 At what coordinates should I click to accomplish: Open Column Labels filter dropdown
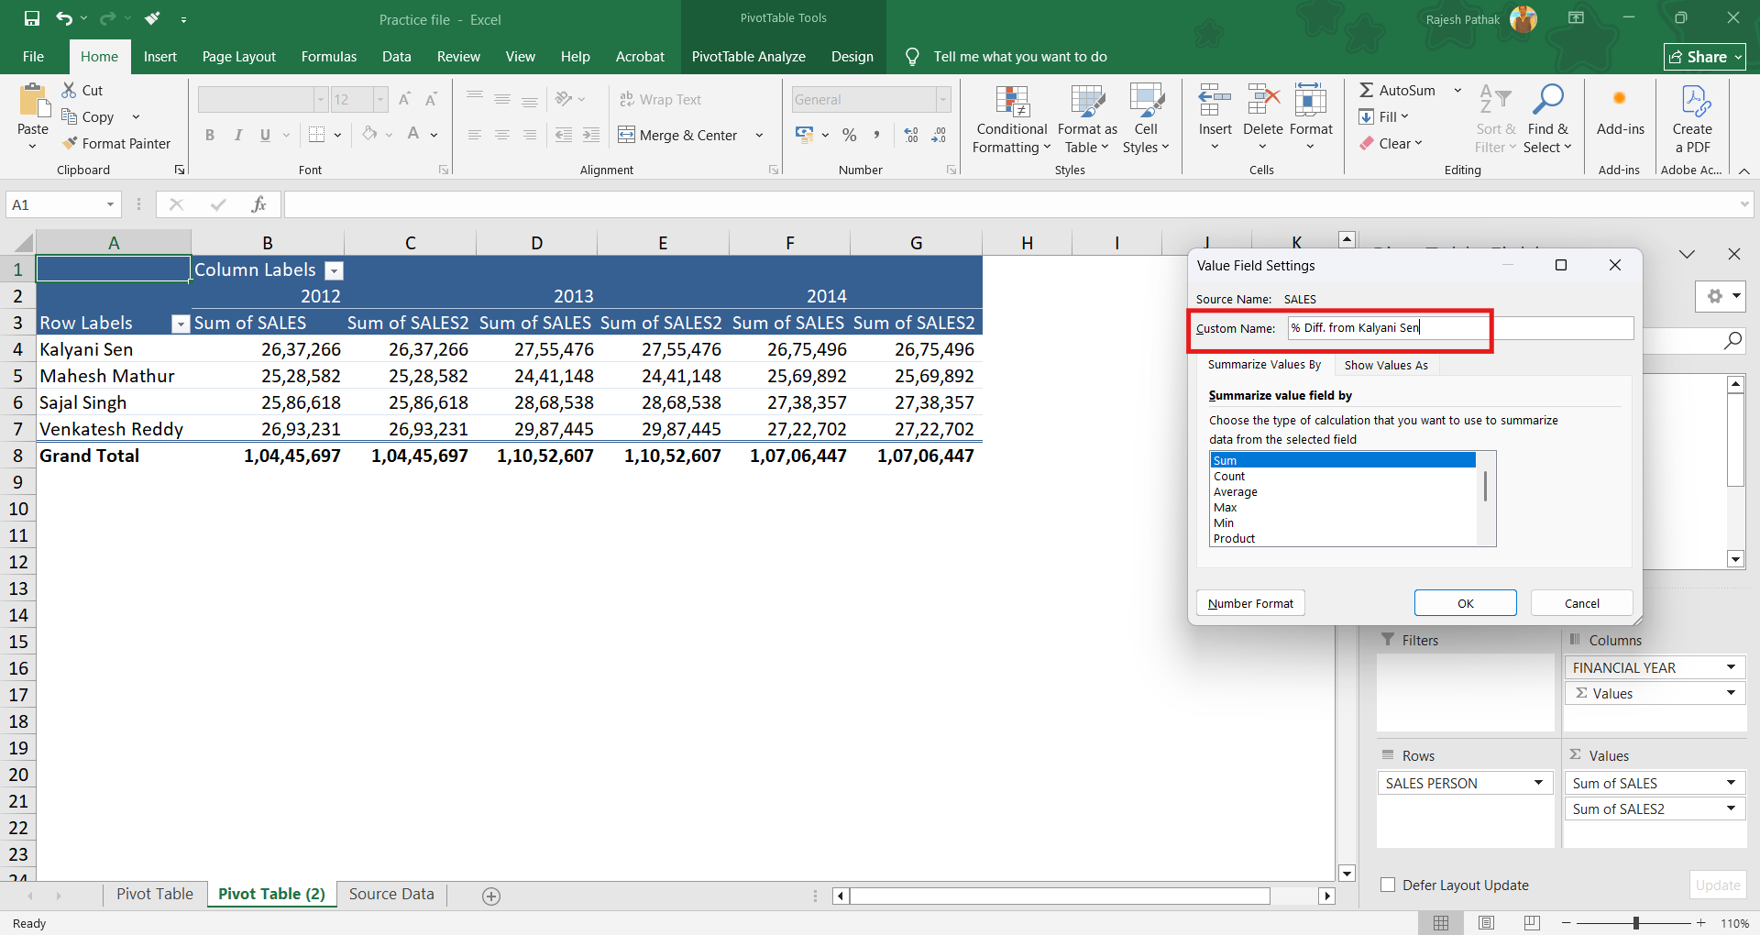tap(335, 270)
